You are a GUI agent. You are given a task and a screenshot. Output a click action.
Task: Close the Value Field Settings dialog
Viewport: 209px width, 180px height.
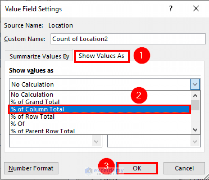196,9
